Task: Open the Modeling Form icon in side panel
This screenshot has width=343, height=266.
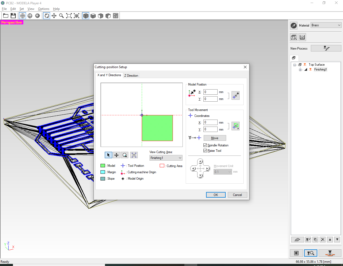Action: tap(302, 37)
